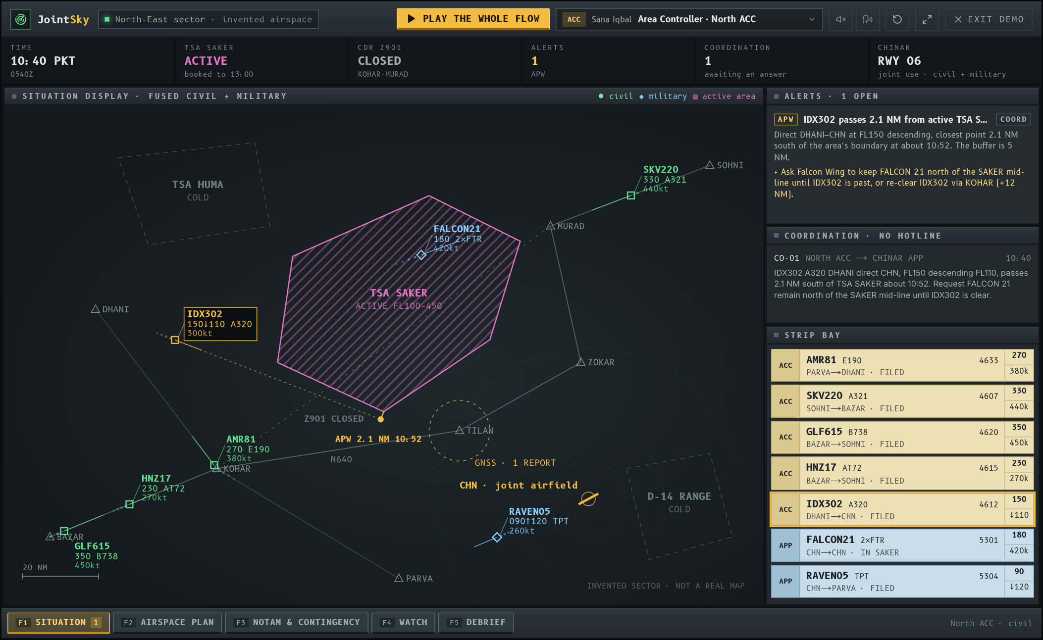This screenshot has height=640, width=1043.
Task: Select the RAVEN05 diamond track symbol
Action: [497, 538]
